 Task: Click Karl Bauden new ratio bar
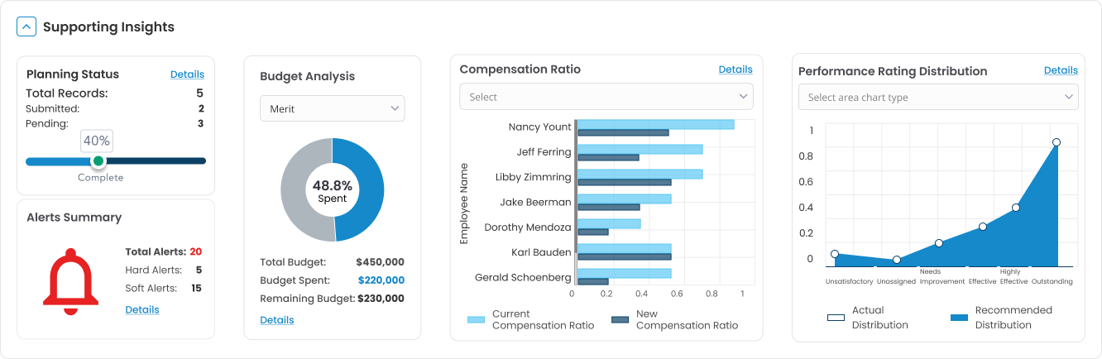(x=625, y=256)
